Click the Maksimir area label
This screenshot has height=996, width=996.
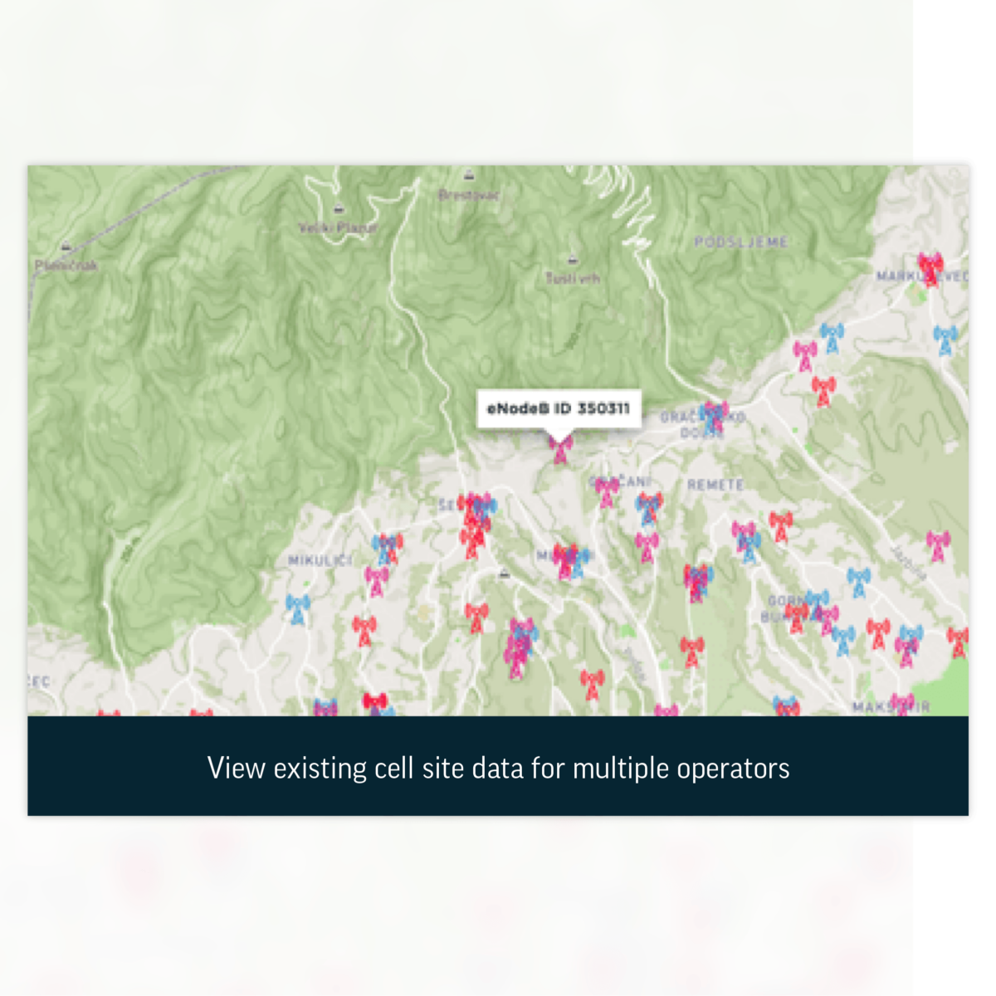click(x=892, y=707)
